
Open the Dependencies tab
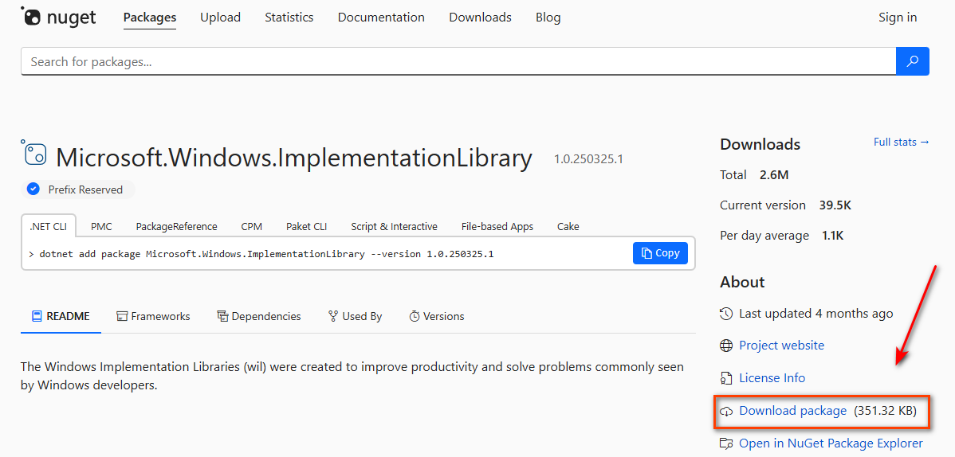point(259,316)
